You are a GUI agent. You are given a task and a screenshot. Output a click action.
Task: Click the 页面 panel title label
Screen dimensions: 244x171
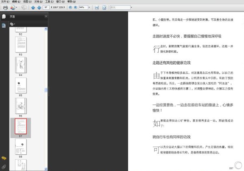pos(12,17)
